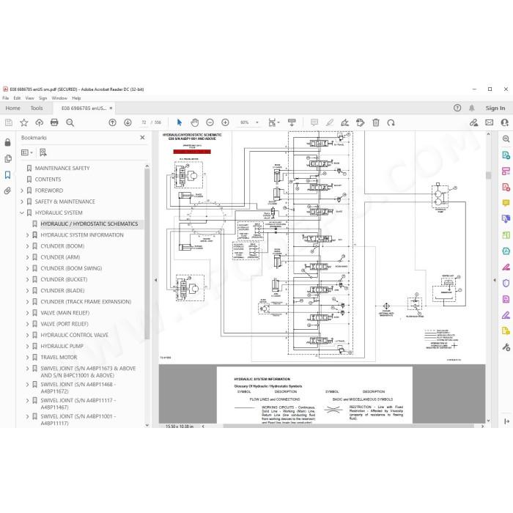Add a comment sticky note
The width and height of the screenshot is (513, 513).
coord(314,122)
